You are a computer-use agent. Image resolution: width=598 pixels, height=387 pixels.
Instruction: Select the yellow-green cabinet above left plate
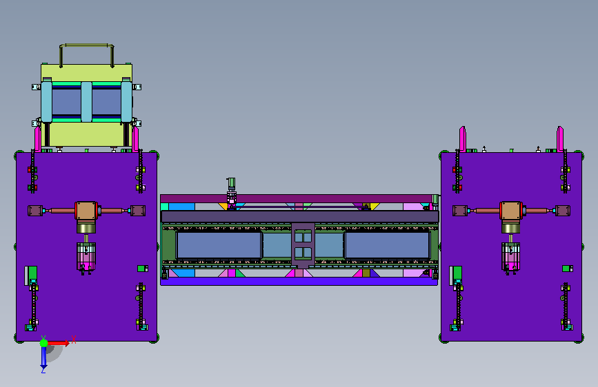[87, 105]
